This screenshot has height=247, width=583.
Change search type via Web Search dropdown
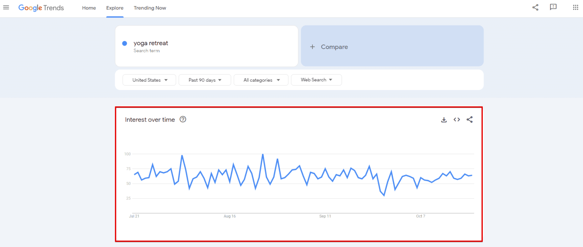tap(316, 80)
